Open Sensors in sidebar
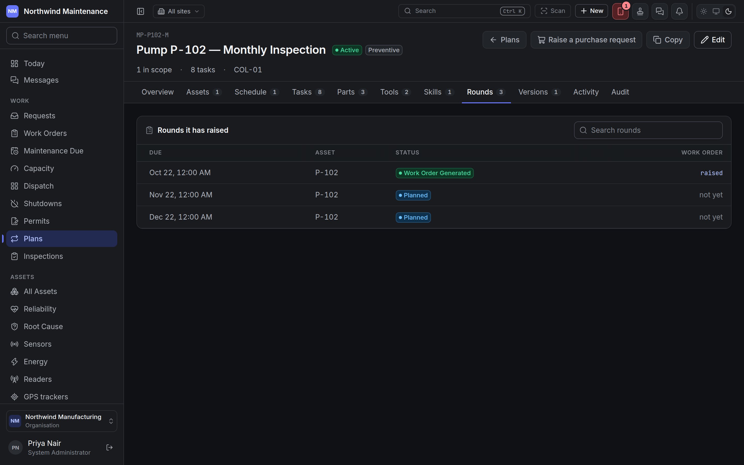This screenshot has width=744, height=465. pyautogui.click(x=61, y=344)
